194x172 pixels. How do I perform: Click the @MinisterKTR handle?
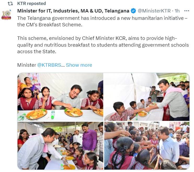tap(154, 11)
